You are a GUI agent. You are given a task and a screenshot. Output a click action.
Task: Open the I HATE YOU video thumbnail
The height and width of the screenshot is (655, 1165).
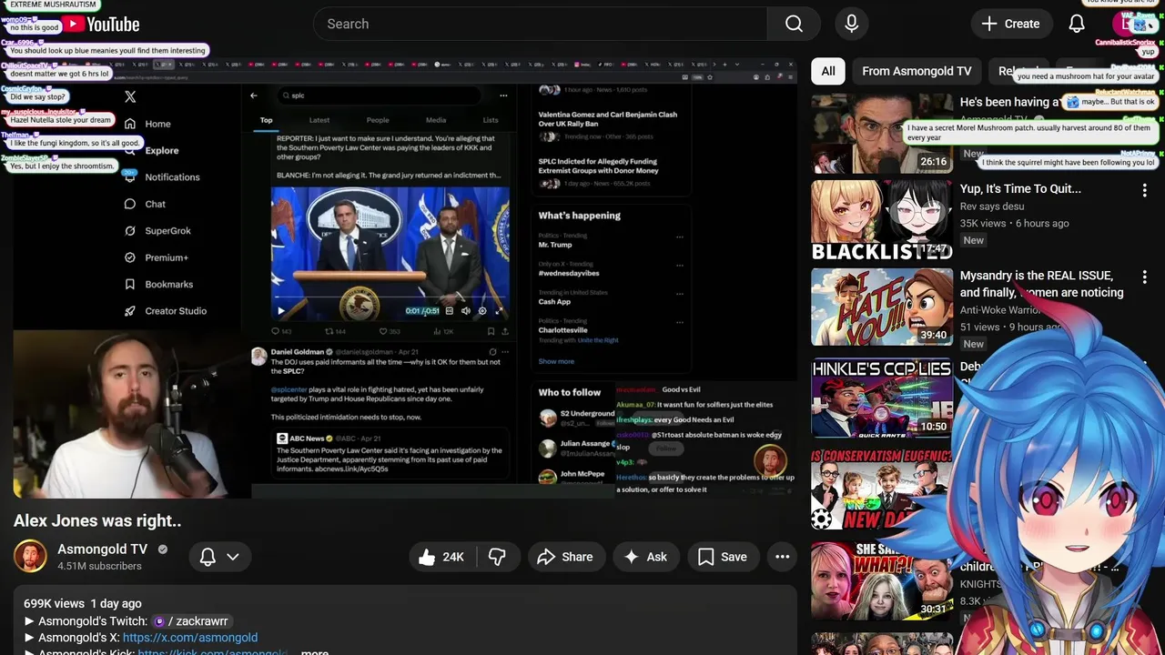[882, 307]
